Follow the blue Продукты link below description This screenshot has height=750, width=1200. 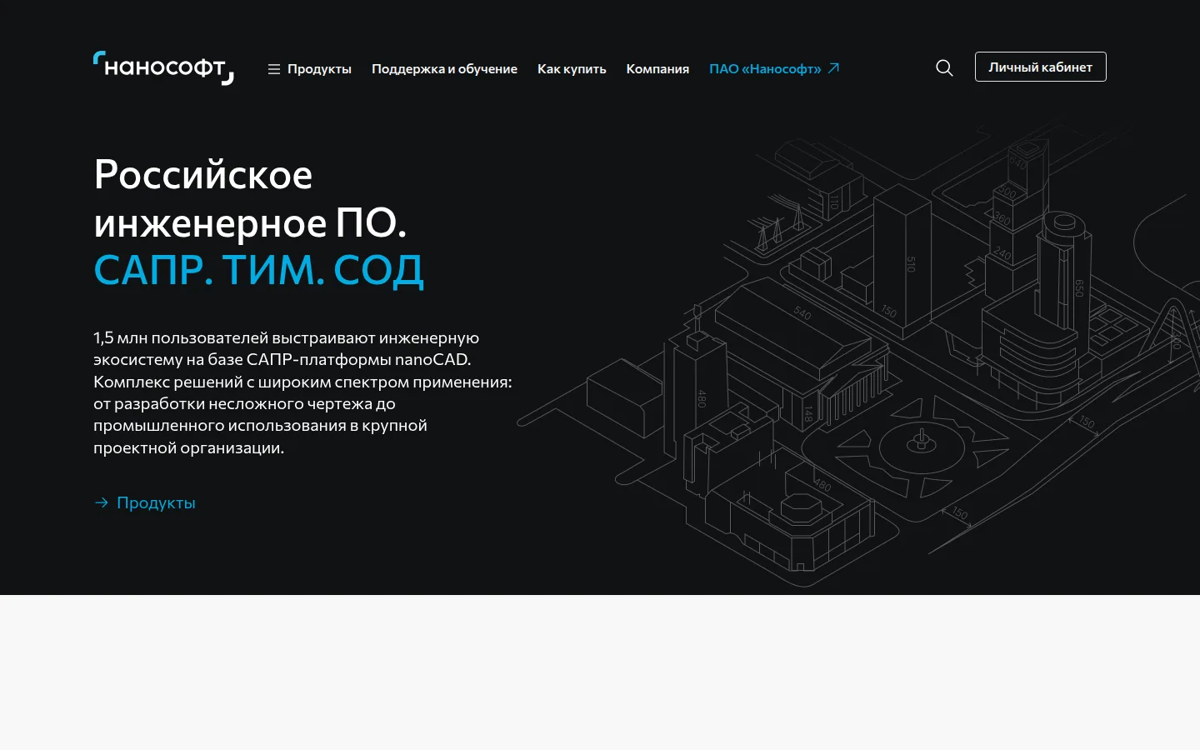(x=156, y=502)
